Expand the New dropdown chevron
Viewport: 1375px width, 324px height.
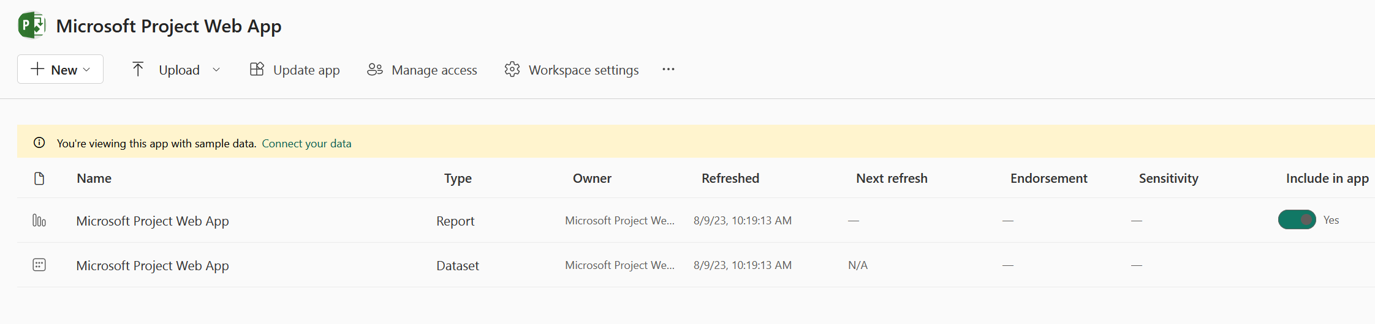pos(86,70)
